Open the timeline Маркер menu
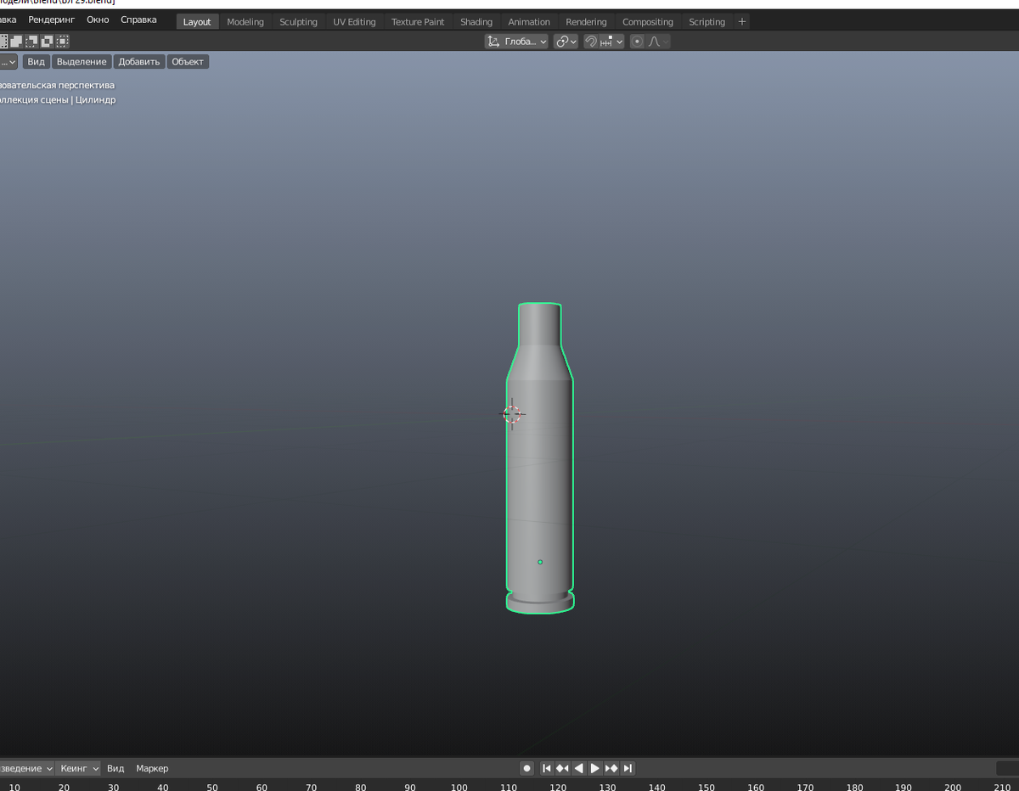Screen dimensions: 1019x791 pyautogui.click(x=152, y=768)
